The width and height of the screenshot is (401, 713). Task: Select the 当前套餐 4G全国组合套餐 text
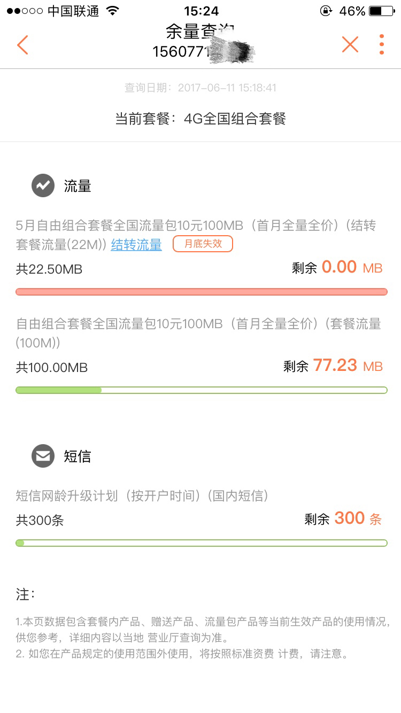[200, 118]
